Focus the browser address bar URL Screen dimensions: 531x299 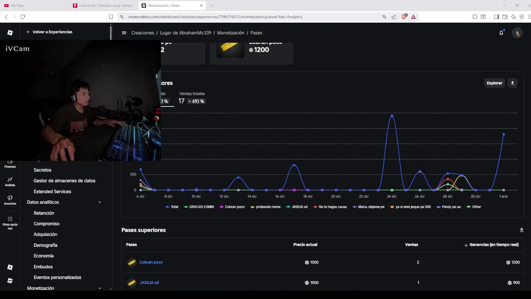pos(215,17)
